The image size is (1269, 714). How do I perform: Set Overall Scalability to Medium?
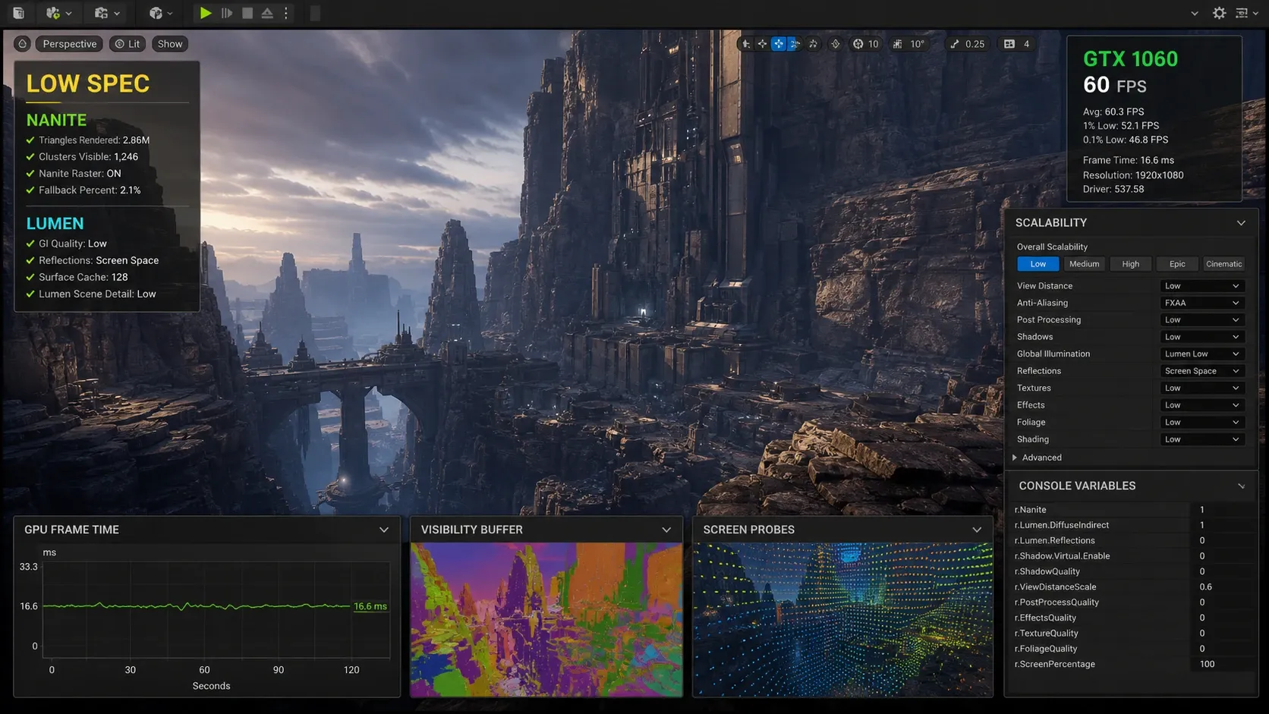[1084, 264]
